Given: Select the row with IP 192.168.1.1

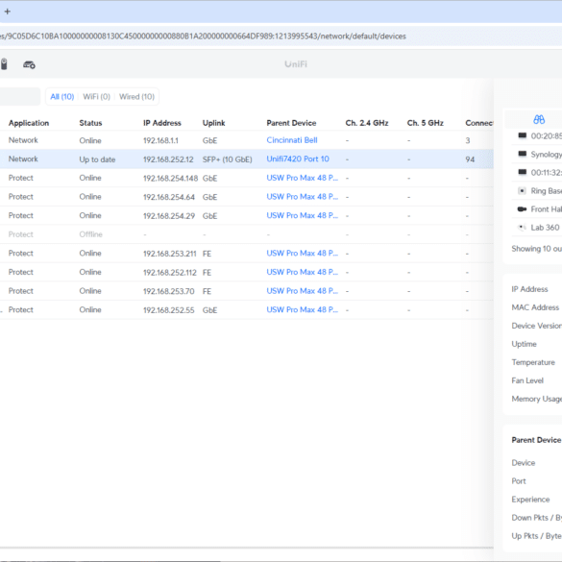Looking at the screenshot, I should click(x=247, y=140).
